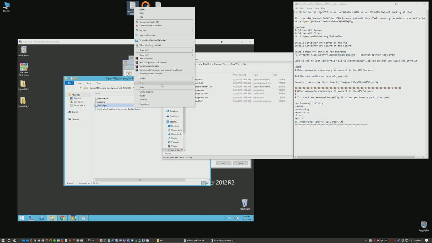Click the local Windows Start button

[x=3, y=240]
